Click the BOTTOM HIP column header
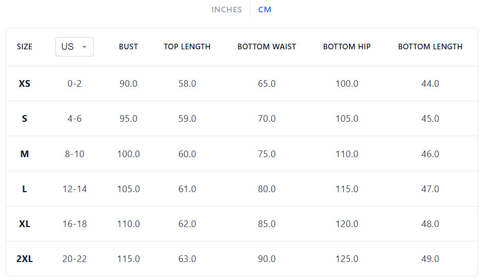 346,47
